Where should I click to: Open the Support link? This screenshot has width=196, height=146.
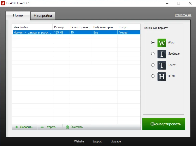pos(97,141)
